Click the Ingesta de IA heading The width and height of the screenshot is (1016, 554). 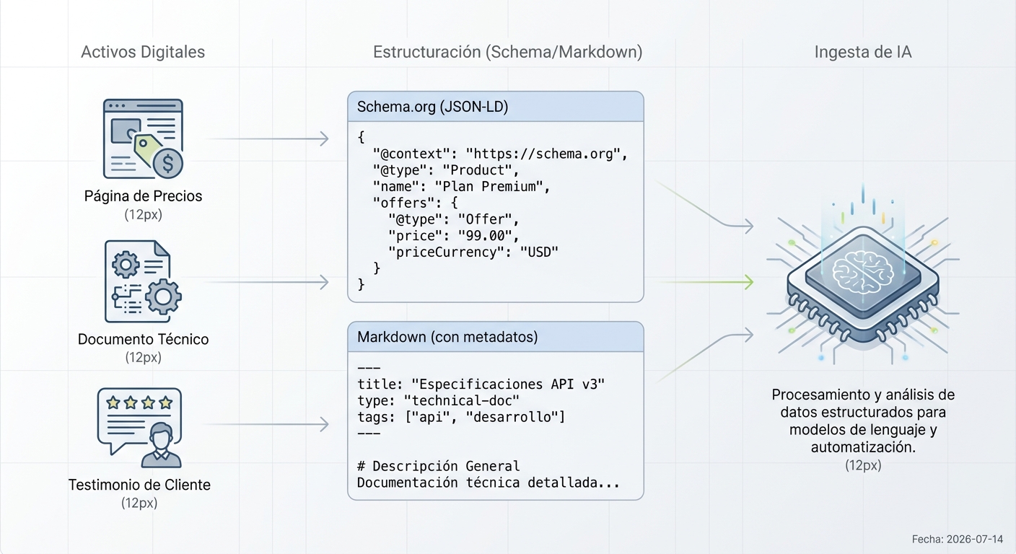coord(863,52)
